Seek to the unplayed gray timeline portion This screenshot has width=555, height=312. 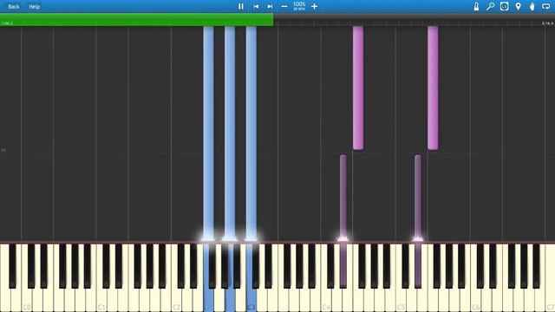(415, 19)
